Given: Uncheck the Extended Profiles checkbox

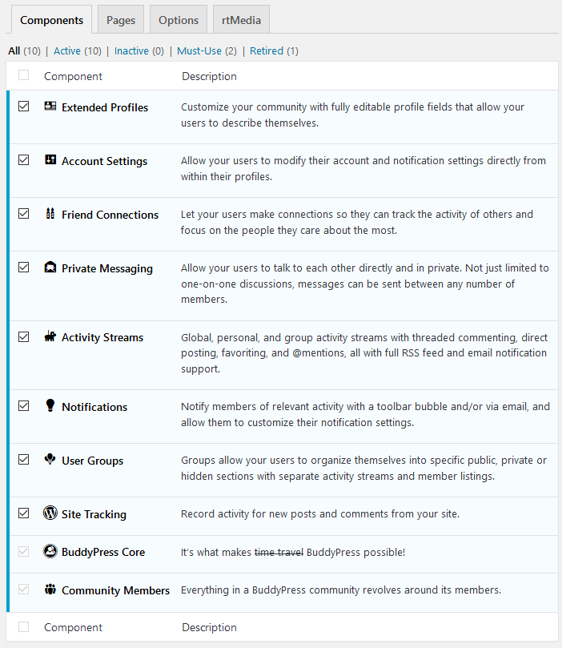Looking at the screenshot, I should coord(23,107).
